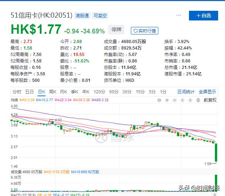Switch to the 分时 chart tab
The height and width of the screenshot is (196, 225).
[x=17, y=92]
